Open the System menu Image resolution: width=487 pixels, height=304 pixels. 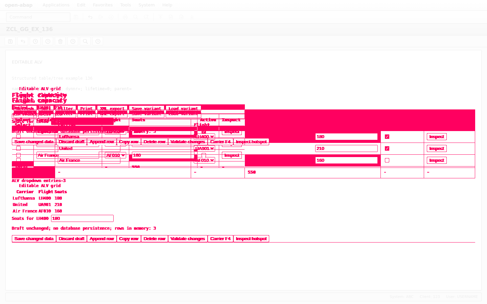146,5
